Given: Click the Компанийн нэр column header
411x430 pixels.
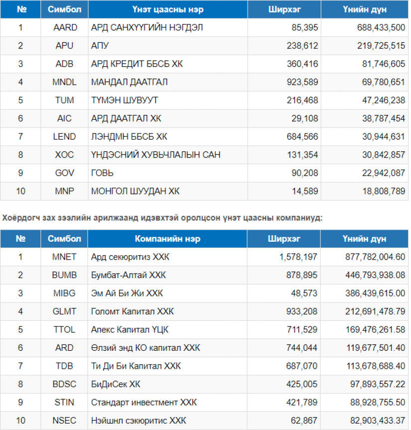Looking at the screenshot, I should [x=167, y=239].
